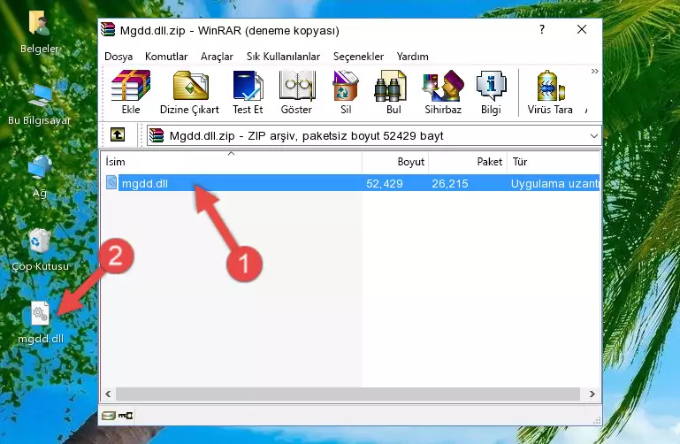Click the 26,215 packed size cell

450,184
